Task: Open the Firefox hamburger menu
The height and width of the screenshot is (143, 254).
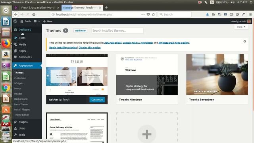Action: 250,14
